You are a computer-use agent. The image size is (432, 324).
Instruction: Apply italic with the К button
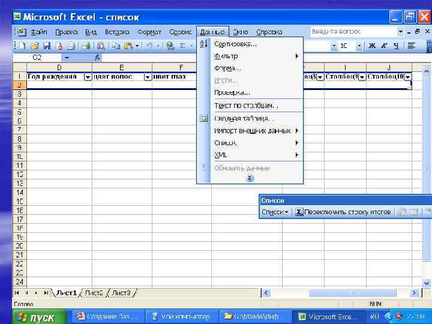(385, 46)
